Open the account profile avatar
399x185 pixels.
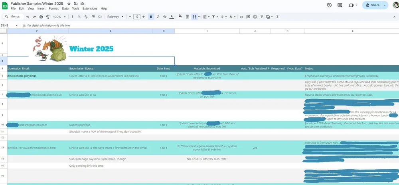(x=395, y=5)
